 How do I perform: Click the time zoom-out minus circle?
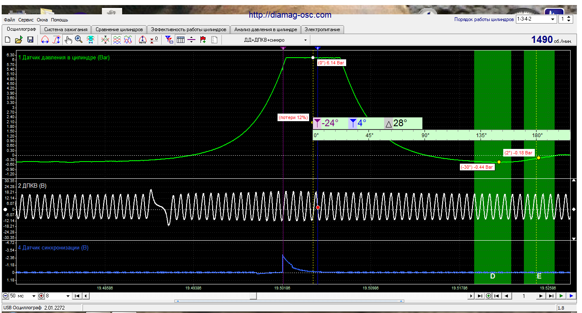pyautogui.click(x=6, y=296)
